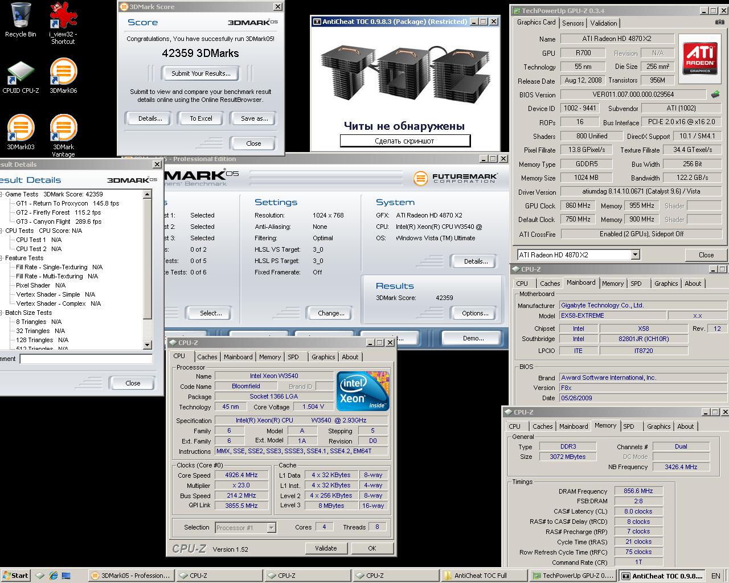Switch to Graphics tab in the CPU-Z Memory window
The image size is (729, 583).
659,426
